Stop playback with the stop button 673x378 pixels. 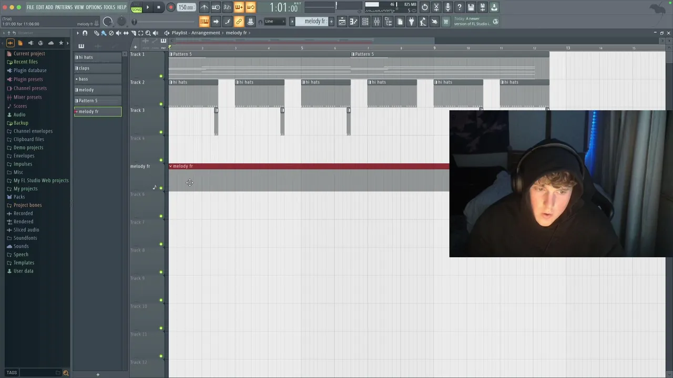[159, 7]
